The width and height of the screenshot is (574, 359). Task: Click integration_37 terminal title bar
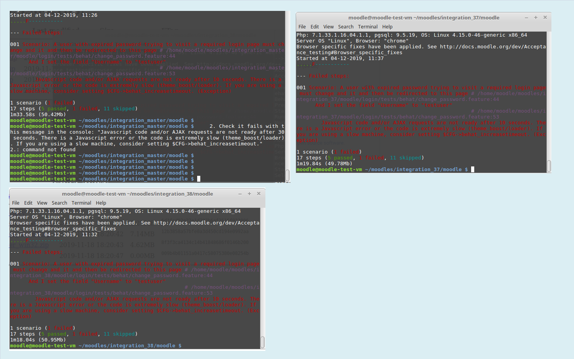pyautogui.click(x=424, y=18)
